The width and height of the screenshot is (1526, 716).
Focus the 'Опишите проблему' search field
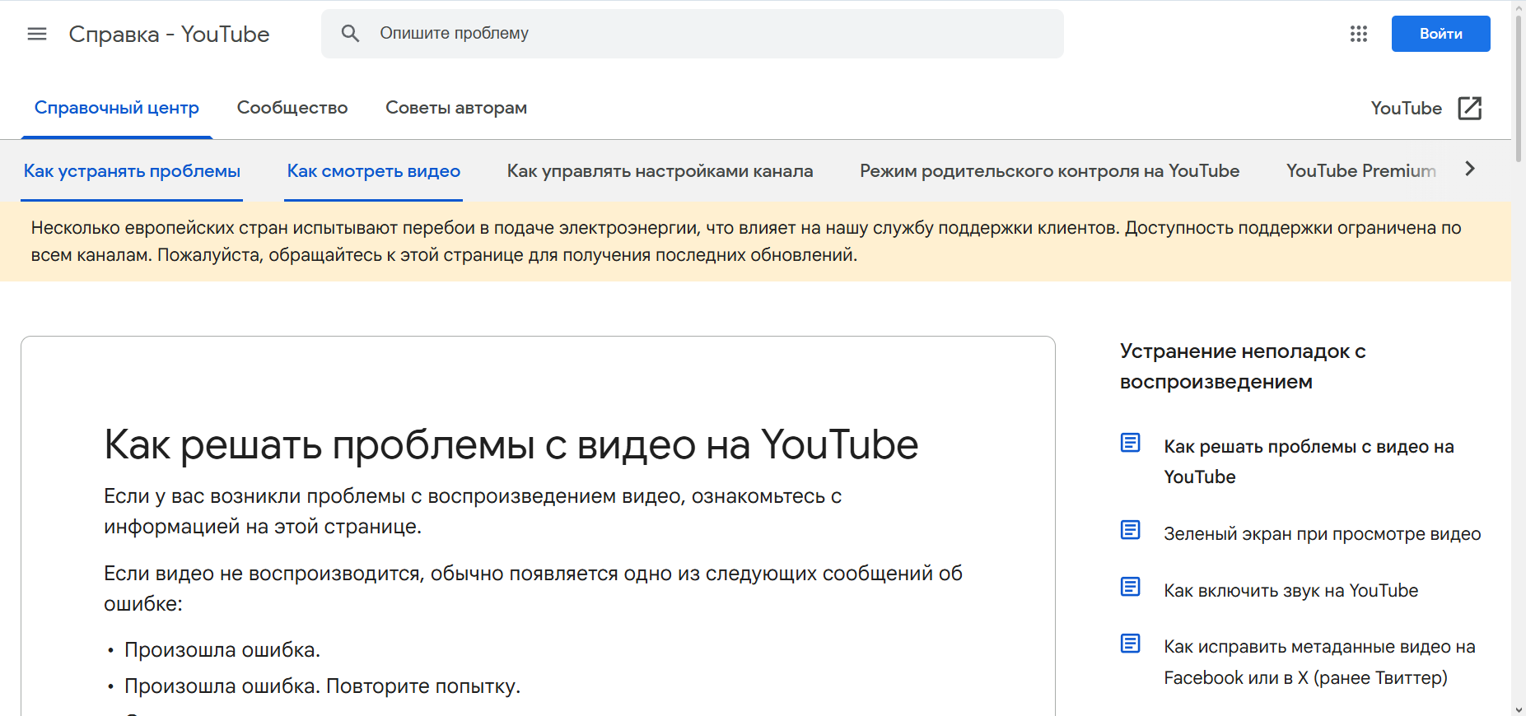[x=693, y=34]
